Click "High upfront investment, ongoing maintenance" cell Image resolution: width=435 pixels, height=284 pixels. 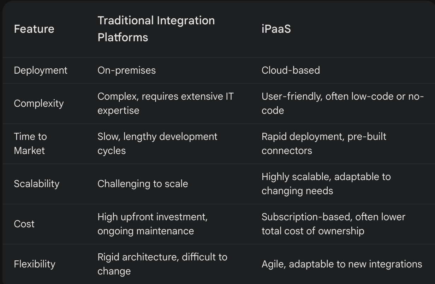(x=153, y=224)
